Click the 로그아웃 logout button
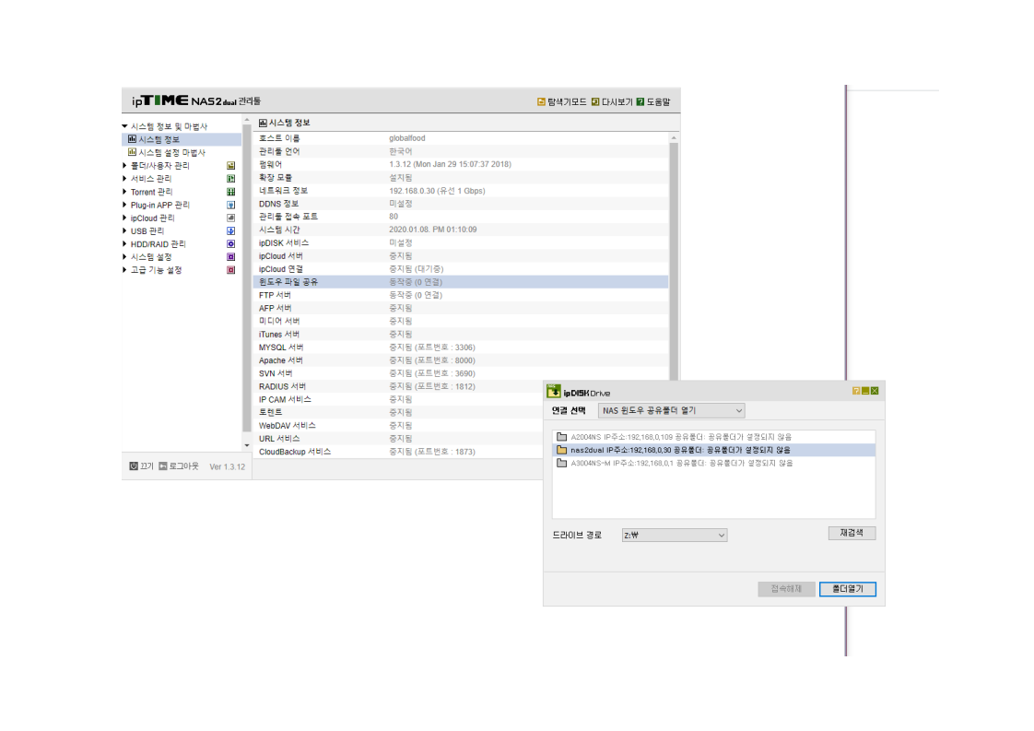This screenshot has width=1034, height=731. 179,466
